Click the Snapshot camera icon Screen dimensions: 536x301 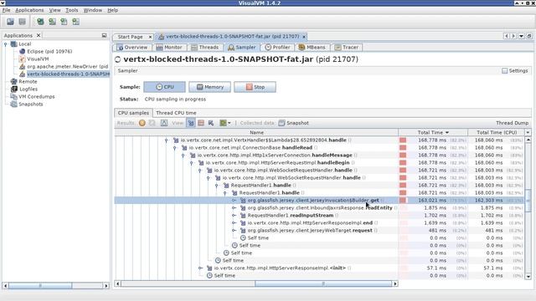(x=281, y=123)
